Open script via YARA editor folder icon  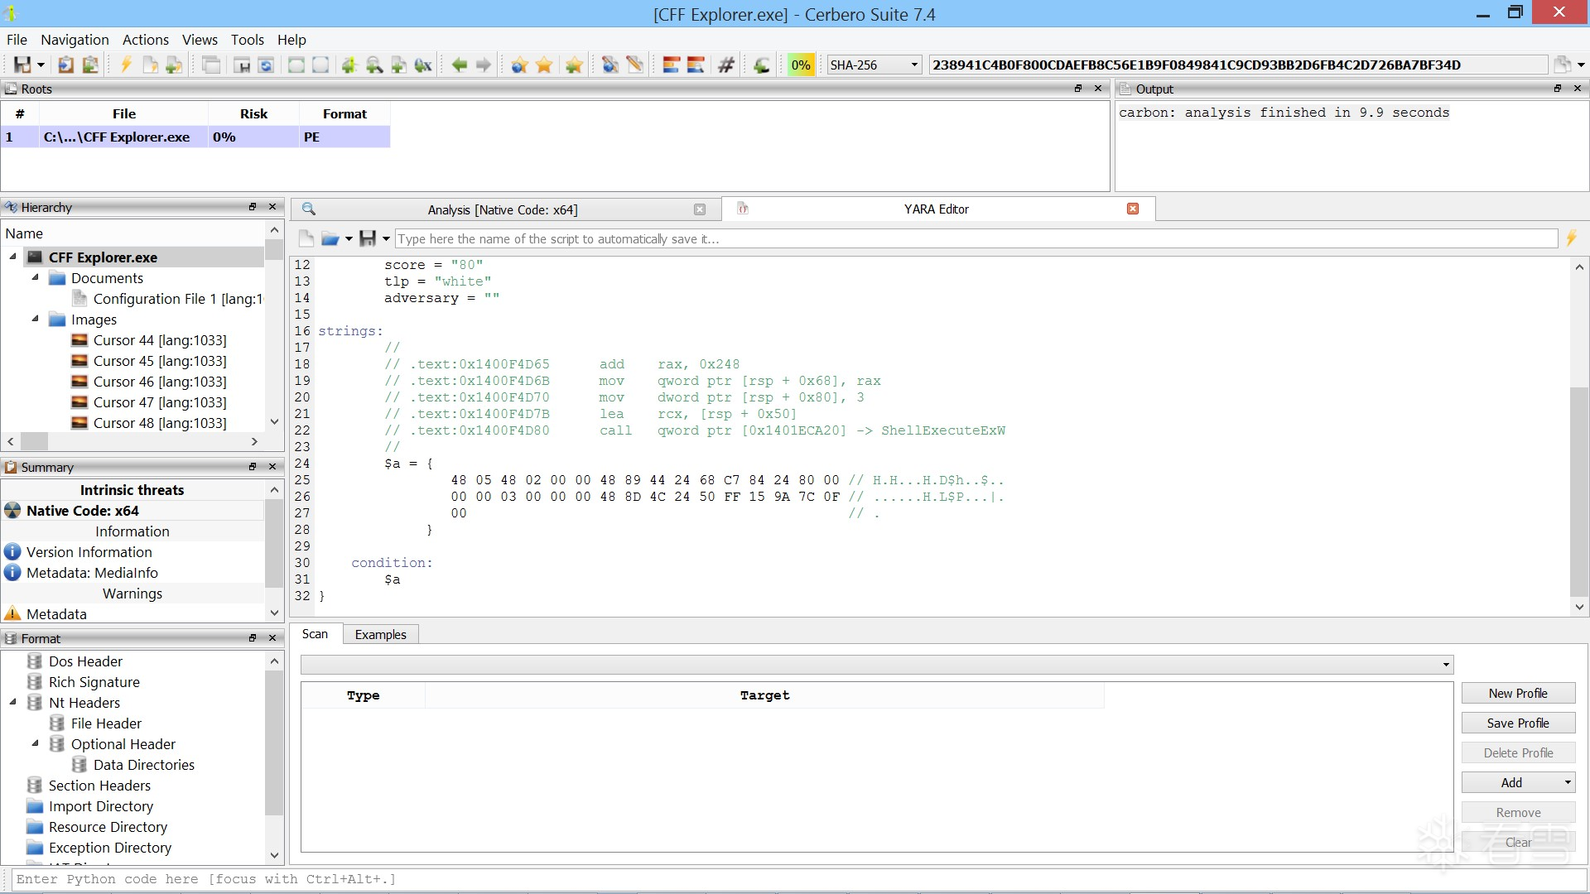(330, 239)
